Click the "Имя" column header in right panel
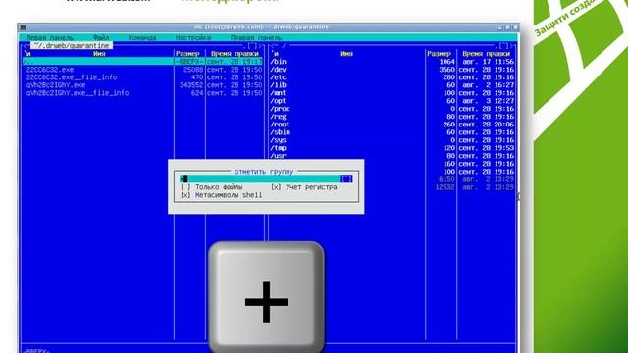The image size is (628, 353). point(346,54)
